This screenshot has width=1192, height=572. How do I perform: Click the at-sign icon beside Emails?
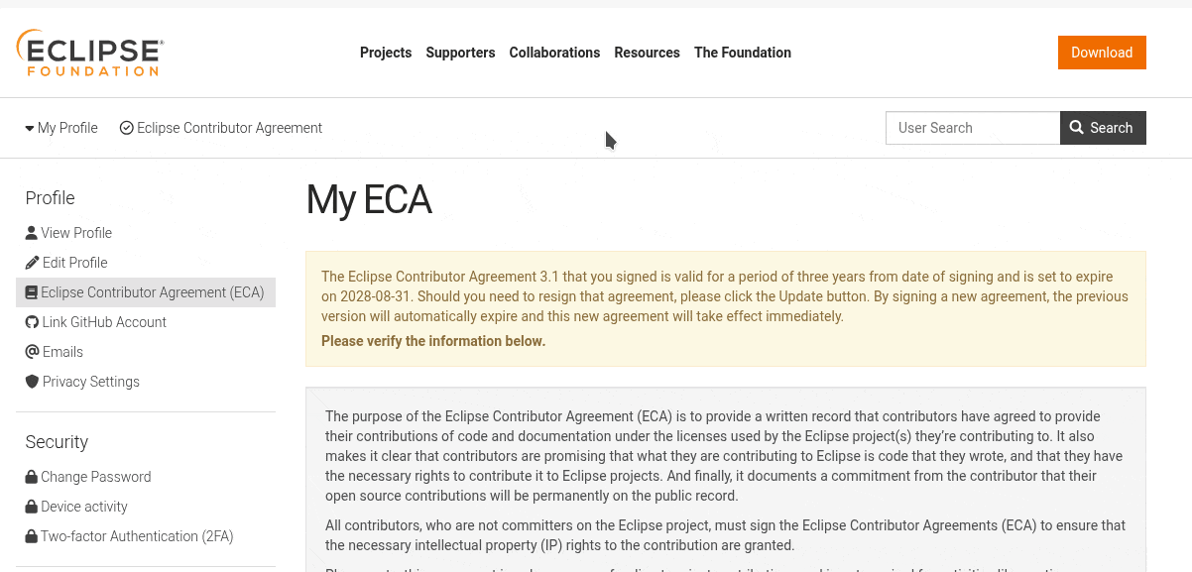33,352
